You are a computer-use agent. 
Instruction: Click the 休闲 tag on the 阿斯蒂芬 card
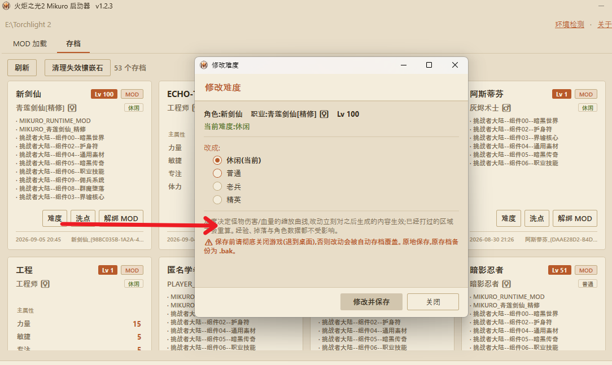tap(587, 108)
